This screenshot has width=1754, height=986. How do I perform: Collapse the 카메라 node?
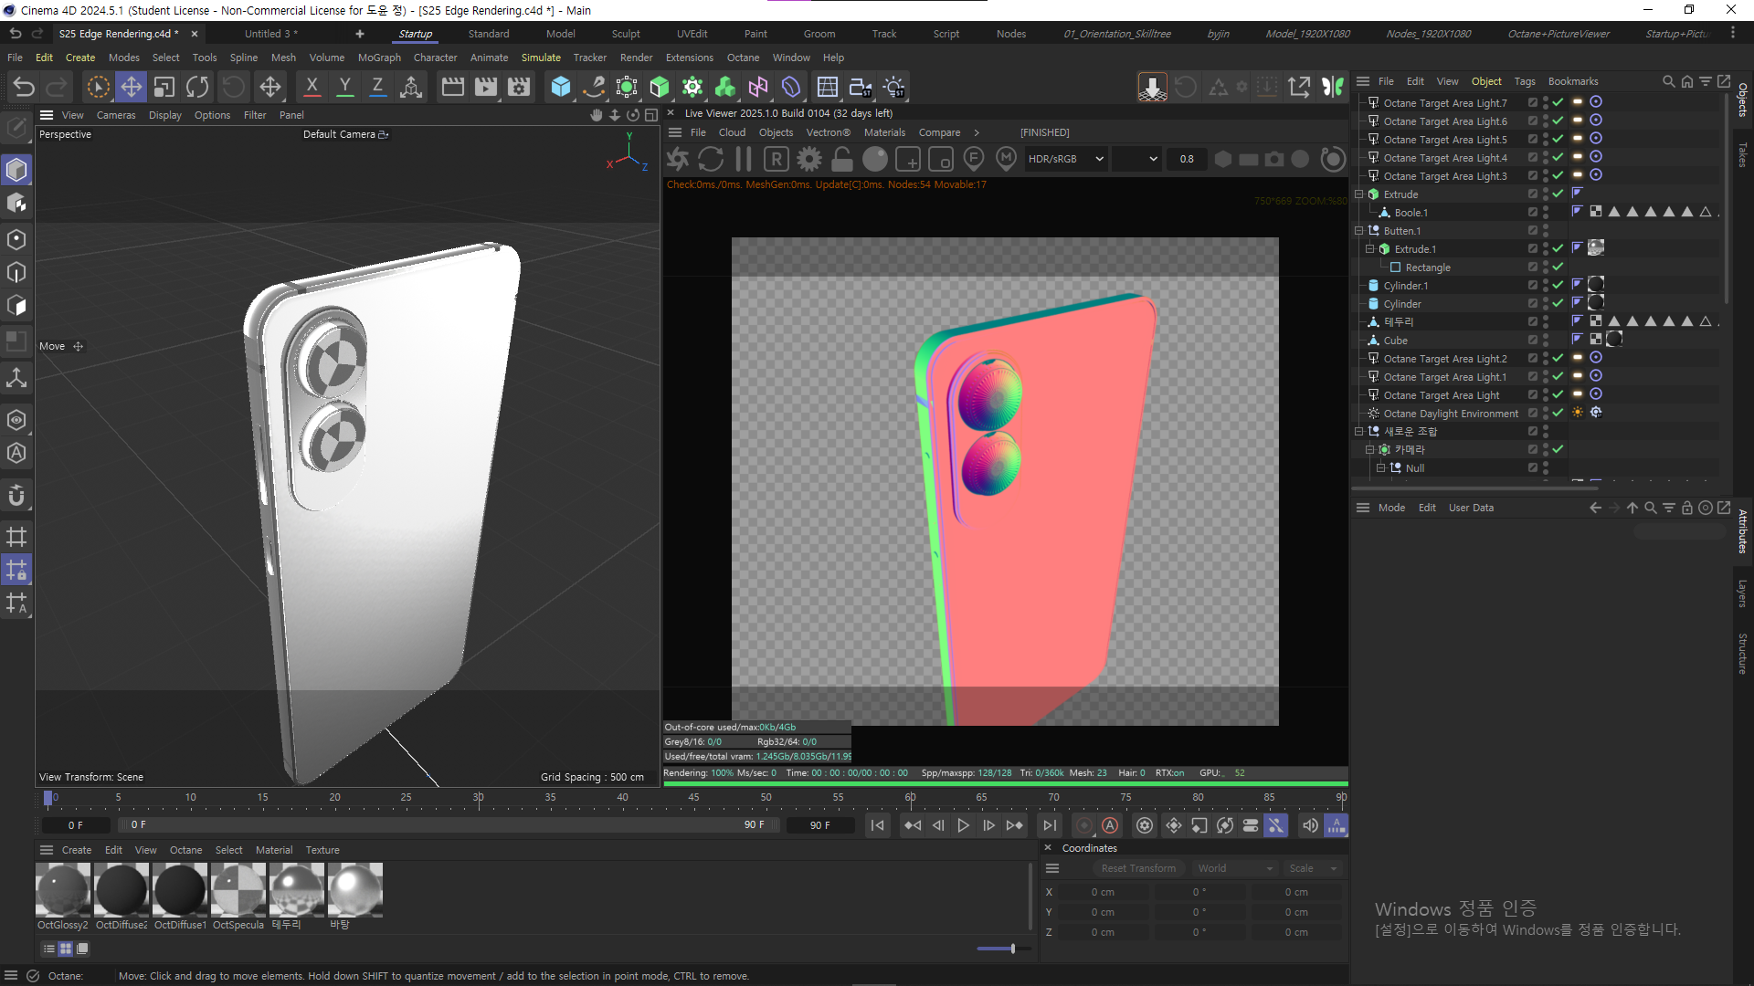coord(1370,449)
